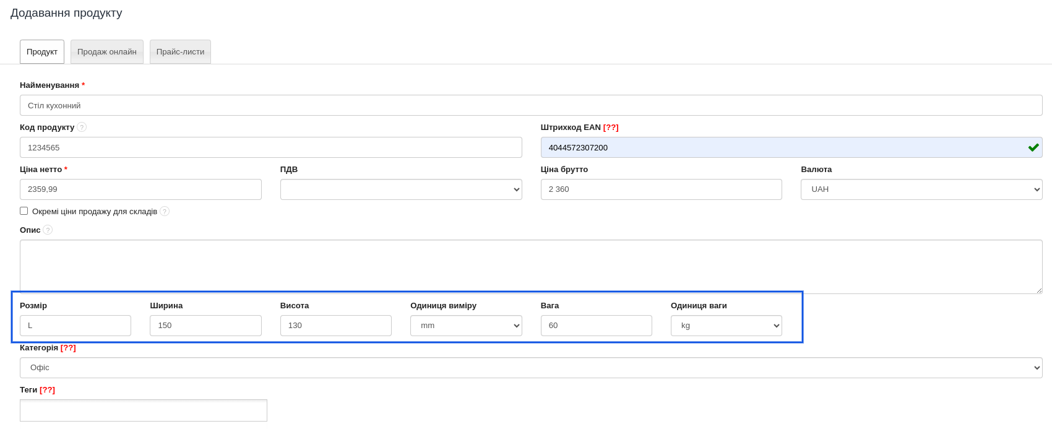Screen dimensions: 1052x429
Task: Expand the Одиниця виміру dropdown
Action: point(465,326)
